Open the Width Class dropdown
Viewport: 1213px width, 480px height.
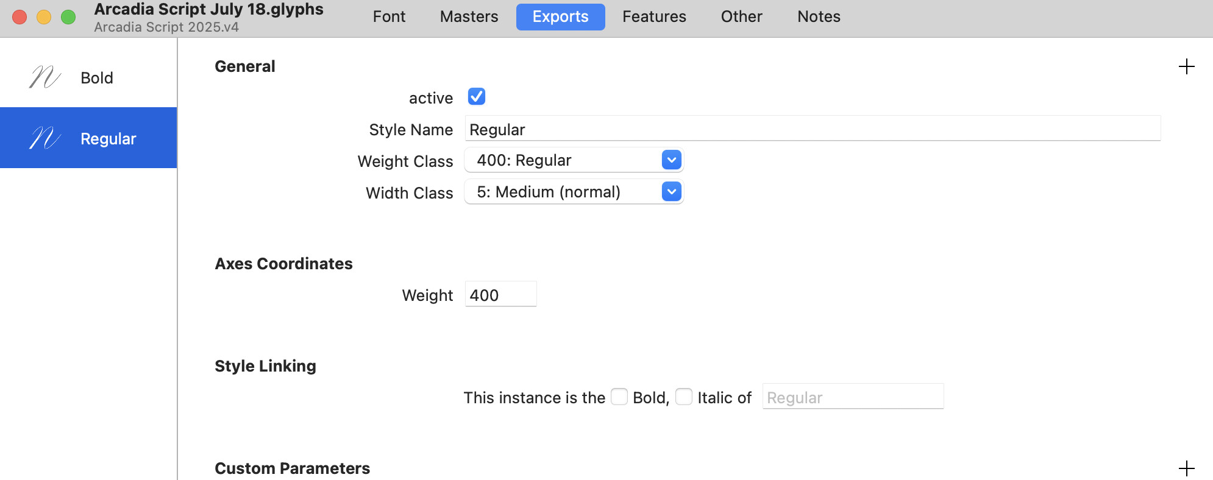click(x=574, y=192)
